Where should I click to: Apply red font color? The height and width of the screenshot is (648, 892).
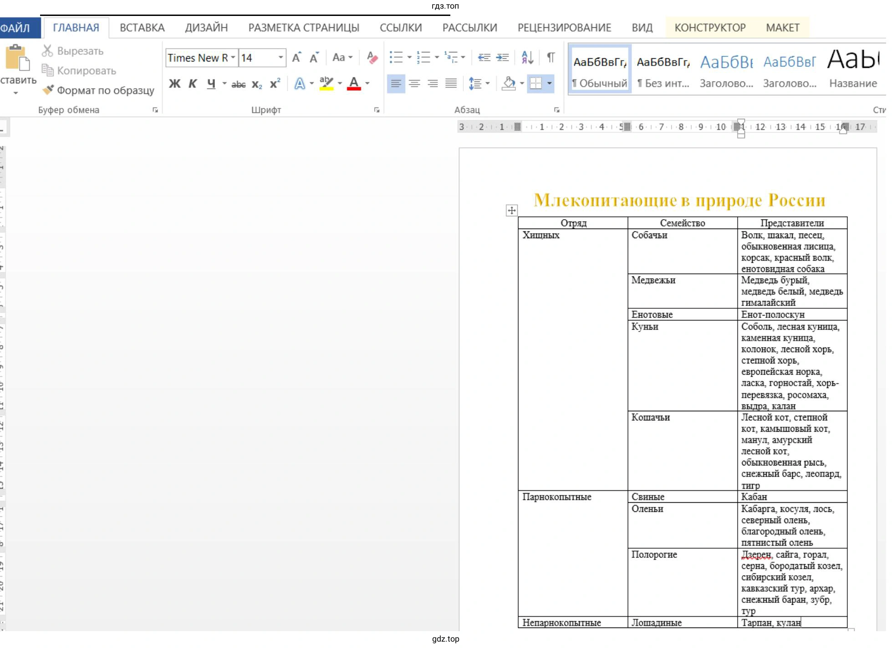pos(354,83)
